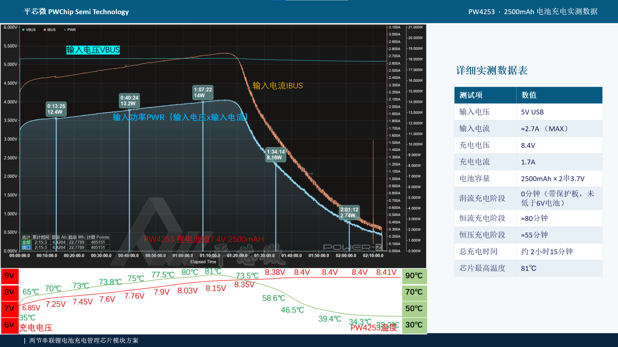The image size is (618, 347).
Task: Click the Elapsed Time axis title
Action: [203, 262]
